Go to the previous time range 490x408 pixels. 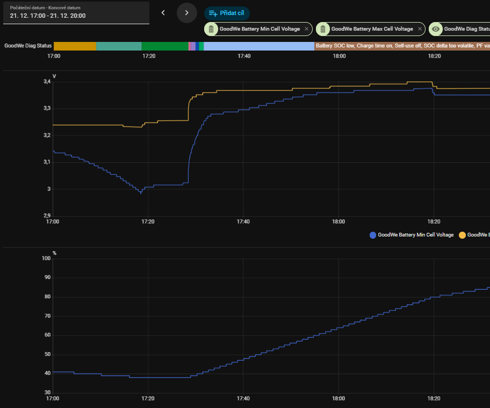pyautogui.click(x=163, y=12)
